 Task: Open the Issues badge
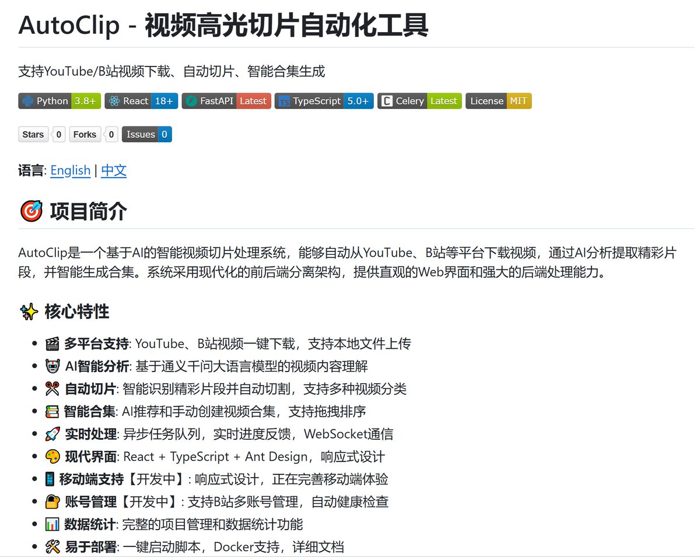pos(146,134)
